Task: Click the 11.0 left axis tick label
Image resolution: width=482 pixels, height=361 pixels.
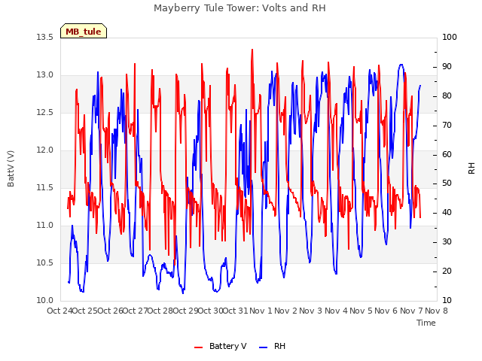Action: click(x=44, y=226)
